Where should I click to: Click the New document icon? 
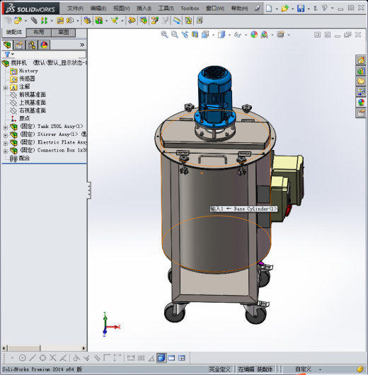pos(269,8)
